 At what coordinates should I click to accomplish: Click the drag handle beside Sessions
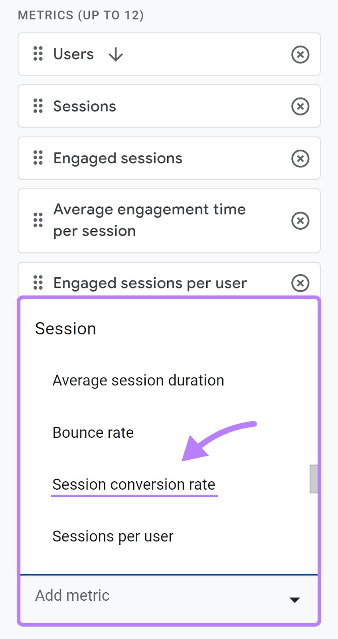[x=38, y=106]
